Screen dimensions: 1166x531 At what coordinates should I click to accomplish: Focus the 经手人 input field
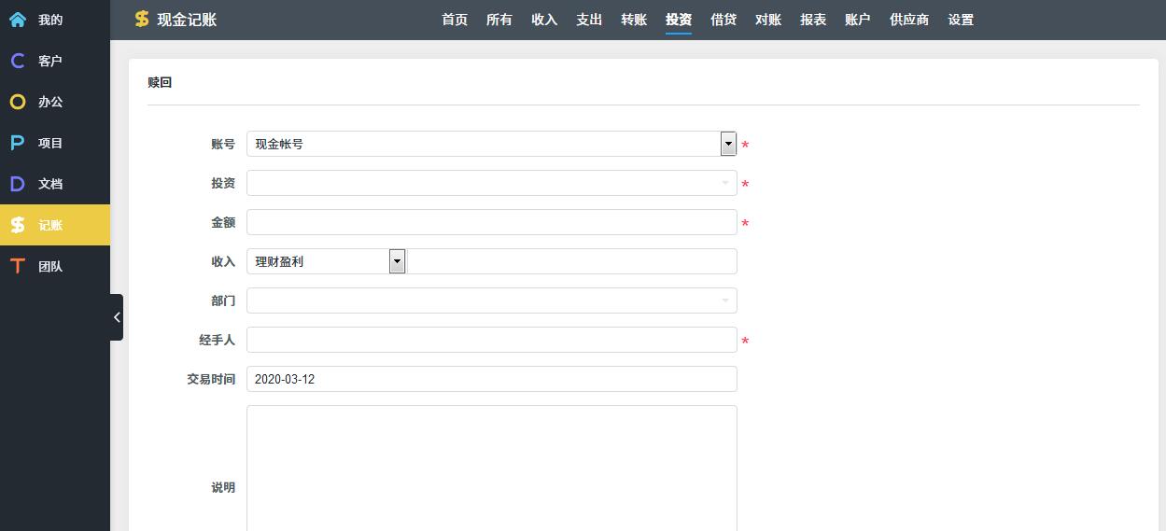pyautogui.click(x=492, y=340)
